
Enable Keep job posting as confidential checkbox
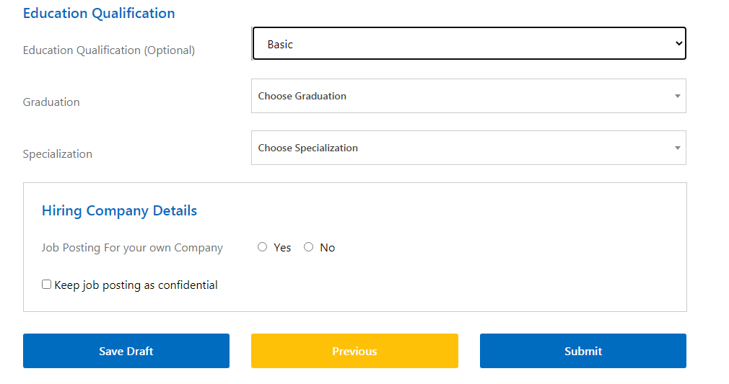tap(46, 284)
